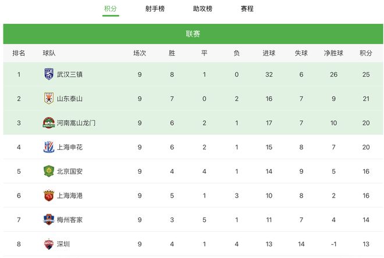The width and height of the screenshot is (384, 258).
Task: Click the Shanghai Shenhua (上海申花) team badge
Action: point(49,147)
